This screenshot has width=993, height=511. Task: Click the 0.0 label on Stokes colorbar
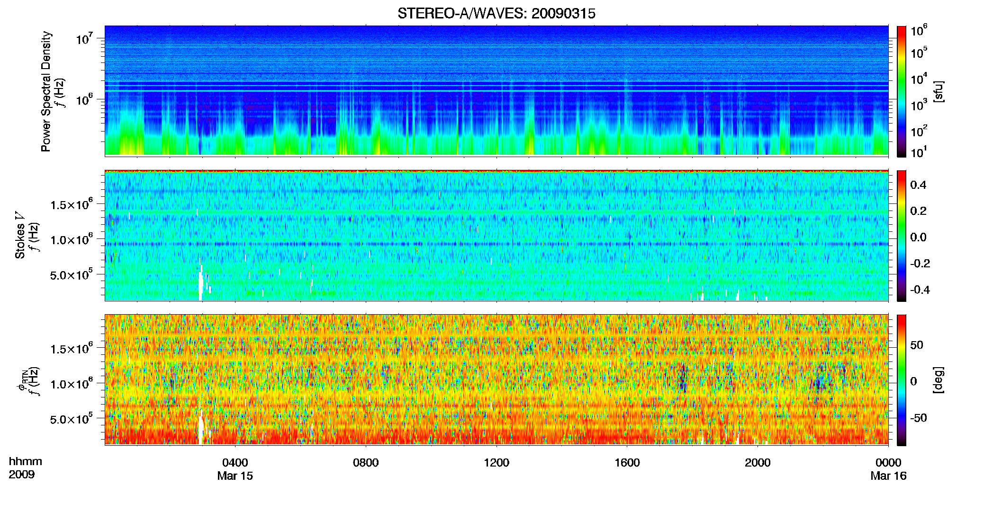[x=918, y=238]
